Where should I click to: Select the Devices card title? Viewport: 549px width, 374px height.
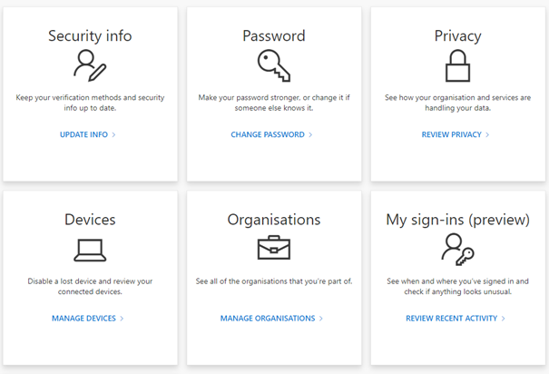tap(90, 220)
